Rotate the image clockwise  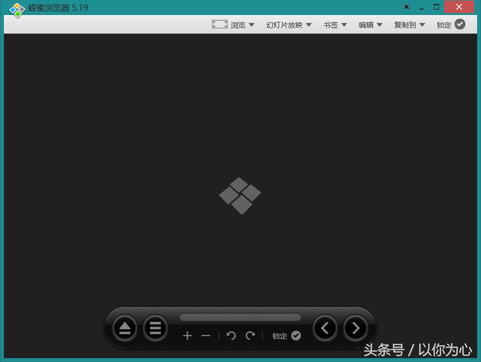(251, 335)
